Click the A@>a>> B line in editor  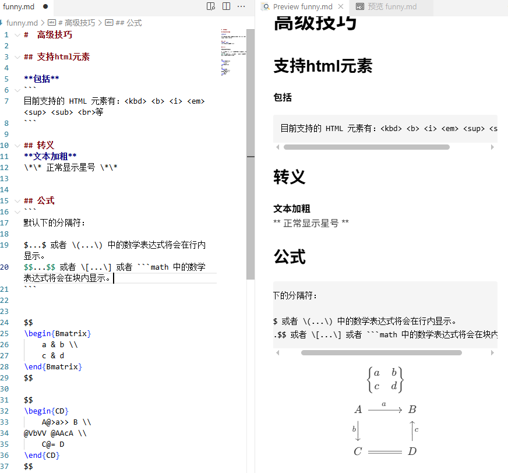pos(66,422)
